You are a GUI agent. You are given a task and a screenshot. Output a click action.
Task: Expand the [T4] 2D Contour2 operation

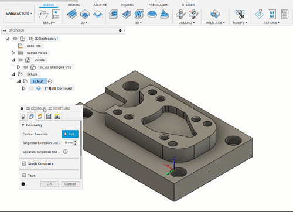point(23,88)
